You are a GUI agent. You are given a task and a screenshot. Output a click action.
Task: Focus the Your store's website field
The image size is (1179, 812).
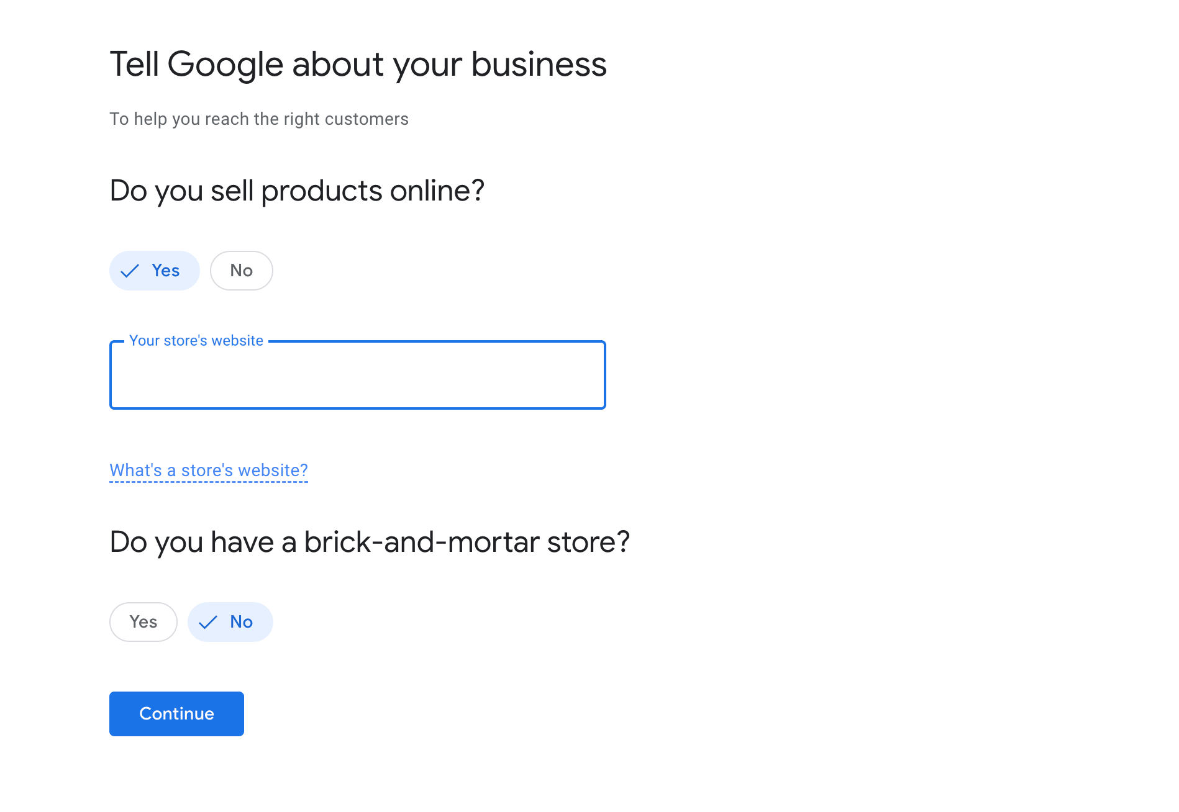click(x=358, y=375)
